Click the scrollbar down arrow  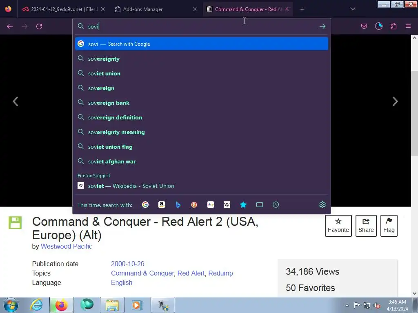(x=414, y=293)
